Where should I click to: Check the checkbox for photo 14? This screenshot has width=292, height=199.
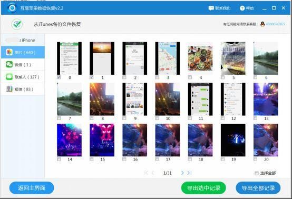pyautogui.click(x=59, y=159)
